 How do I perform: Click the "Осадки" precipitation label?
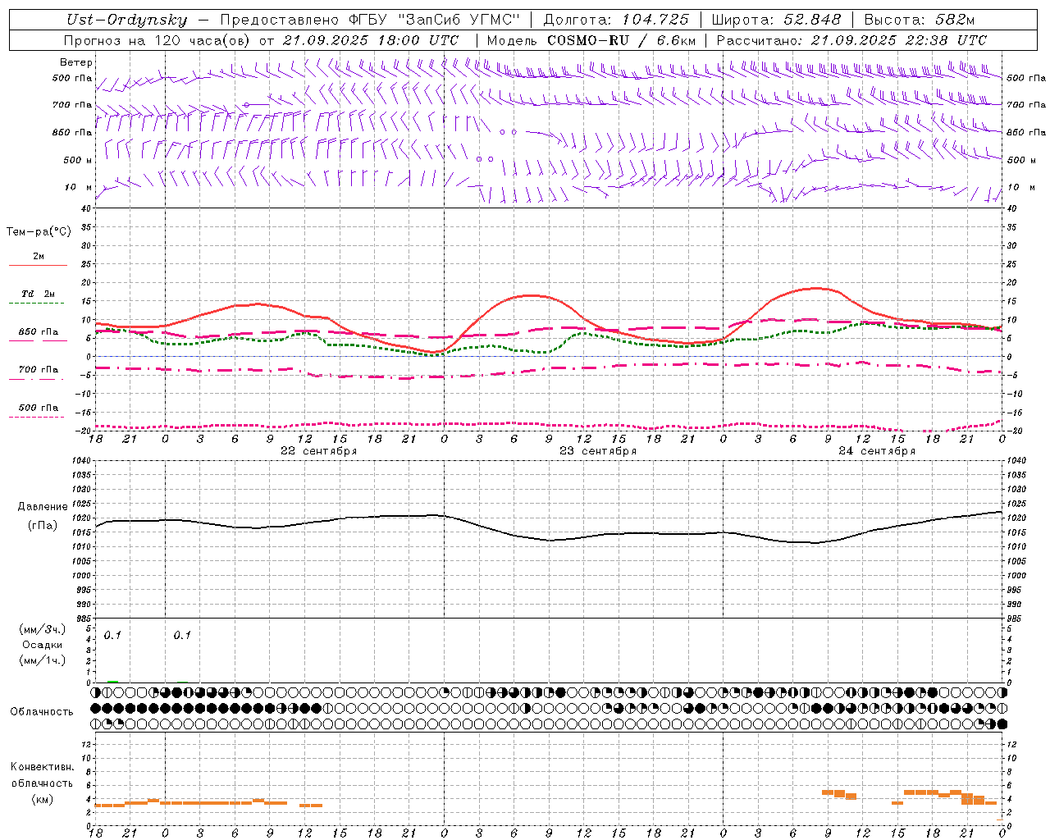(43, 645)
